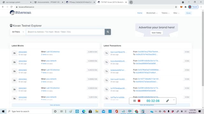Open block 26932982

23,79
